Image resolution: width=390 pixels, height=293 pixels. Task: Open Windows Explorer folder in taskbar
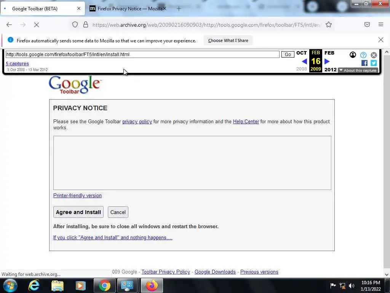point(58,285)
